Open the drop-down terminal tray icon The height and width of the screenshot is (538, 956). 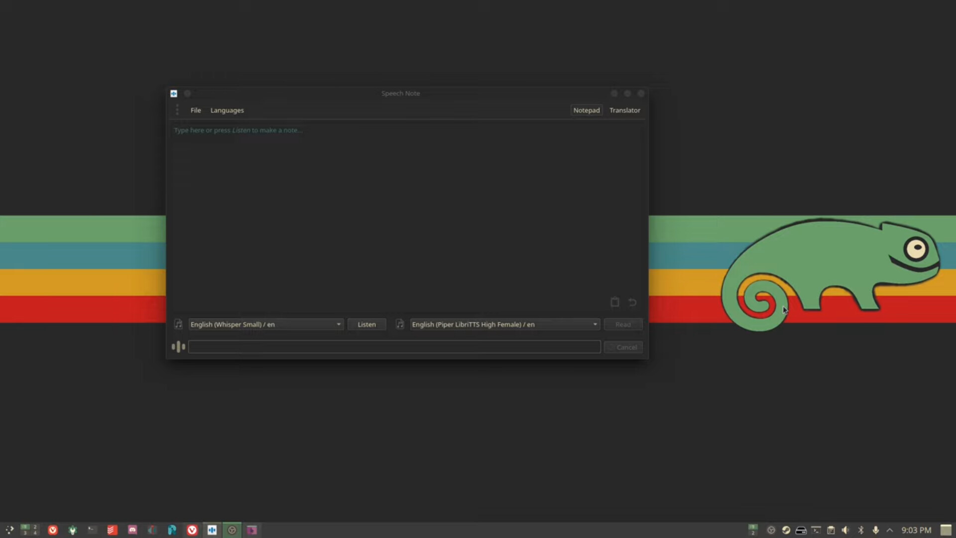pyautogui.click(x=816, y=530)
